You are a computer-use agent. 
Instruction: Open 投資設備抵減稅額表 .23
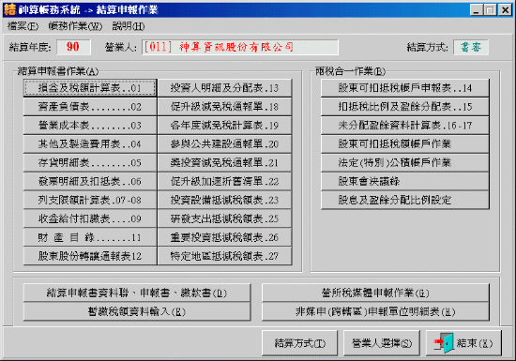coord(224,200)
